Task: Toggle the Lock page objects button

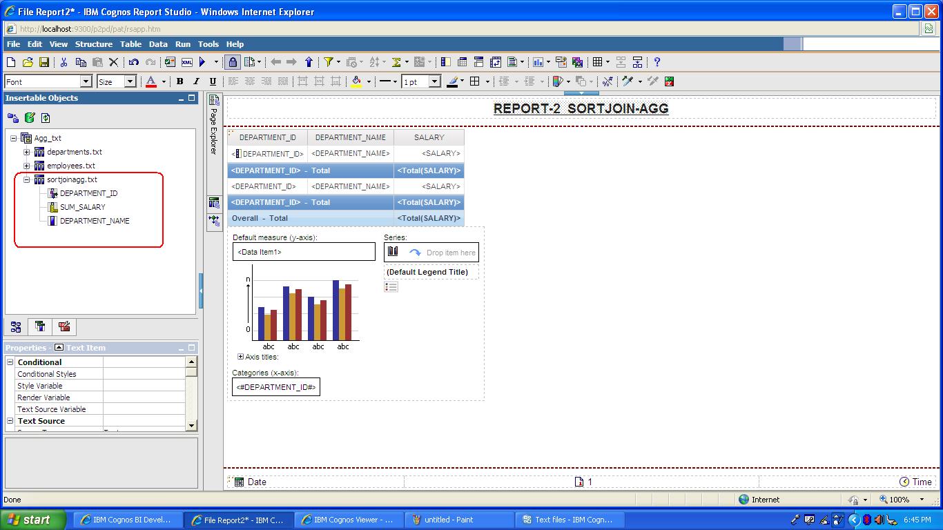Action: (233, 62)
